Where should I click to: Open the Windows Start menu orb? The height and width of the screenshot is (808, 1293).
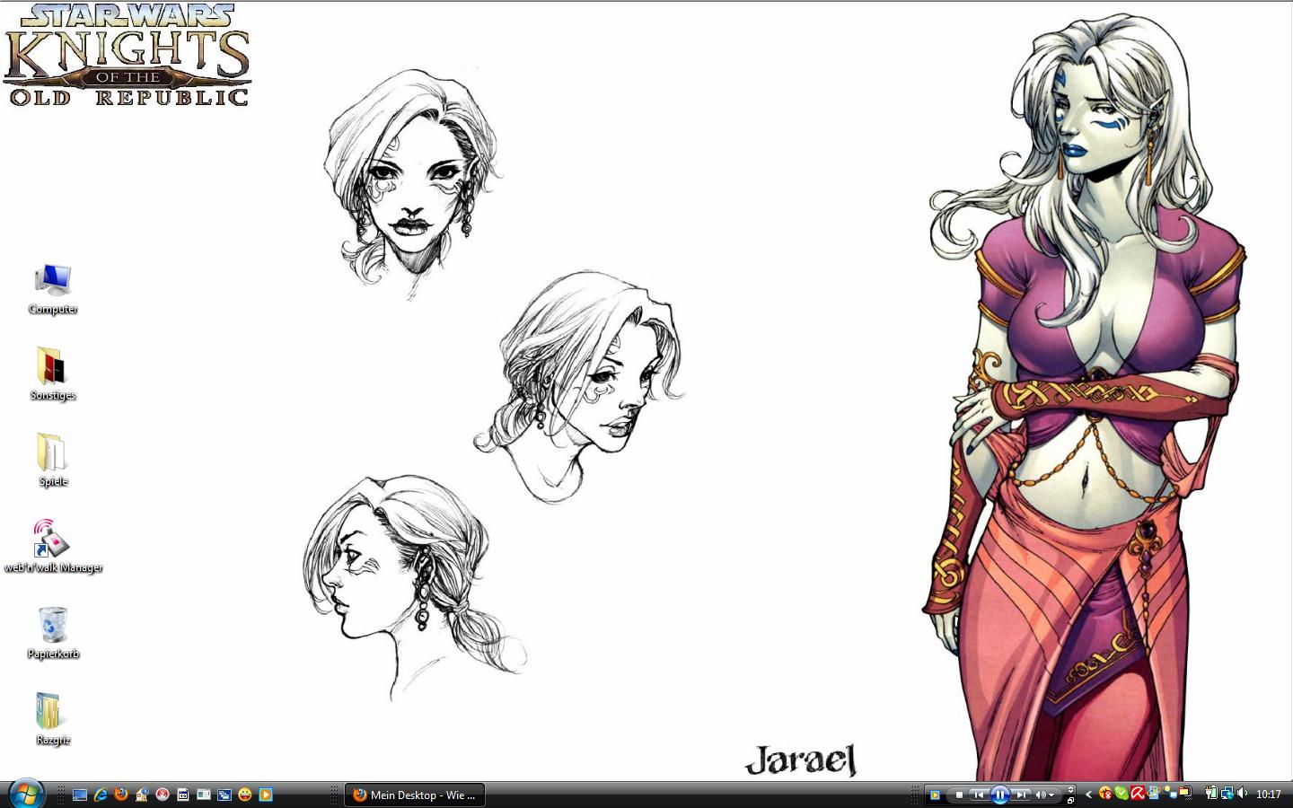25,794
